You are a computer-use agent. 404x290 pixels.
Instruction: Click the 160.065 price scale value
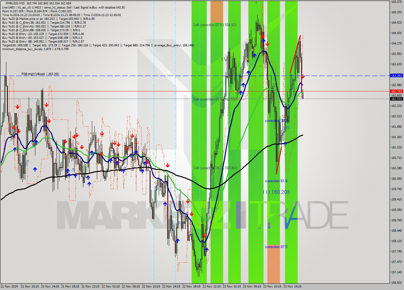[x=396, y=178]
